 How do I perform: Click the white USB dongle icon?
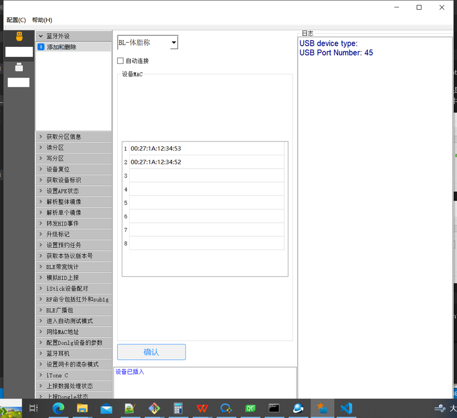[x=19, y=67]
